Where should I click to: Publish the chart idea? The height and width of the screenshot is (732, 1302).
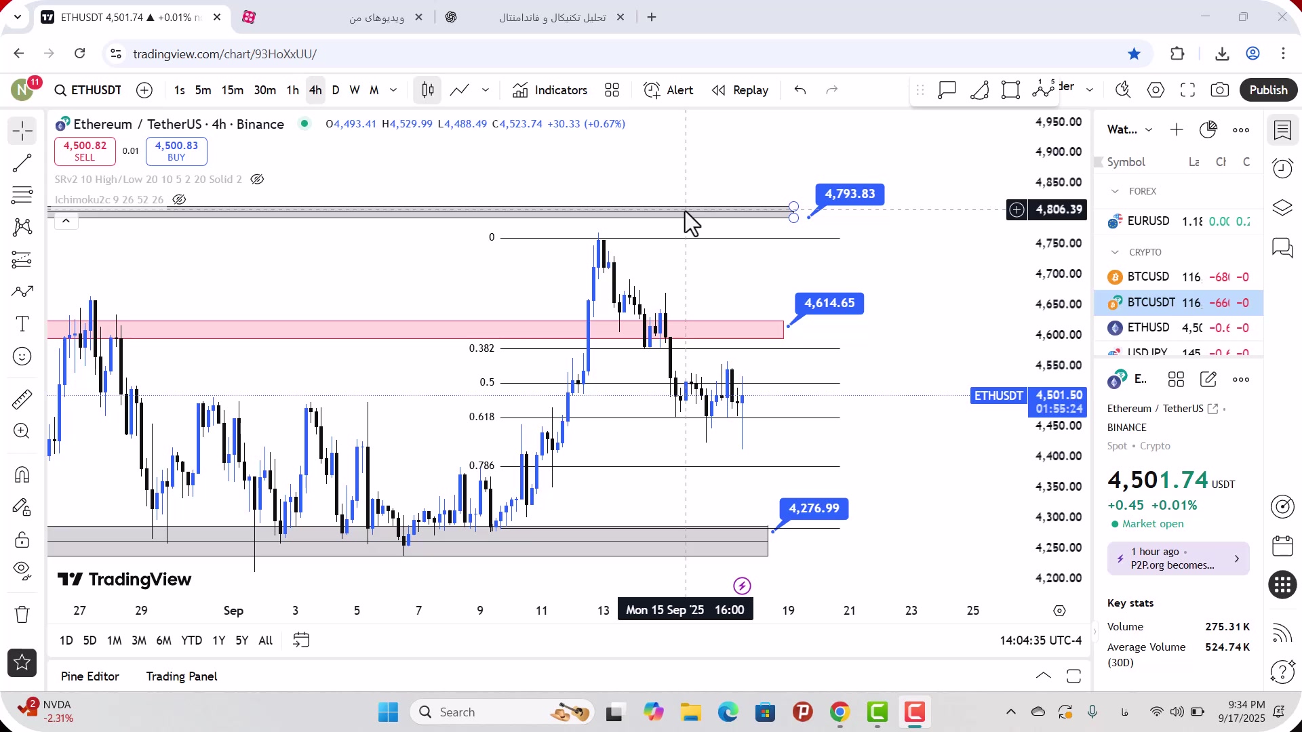click(1268, 90)
